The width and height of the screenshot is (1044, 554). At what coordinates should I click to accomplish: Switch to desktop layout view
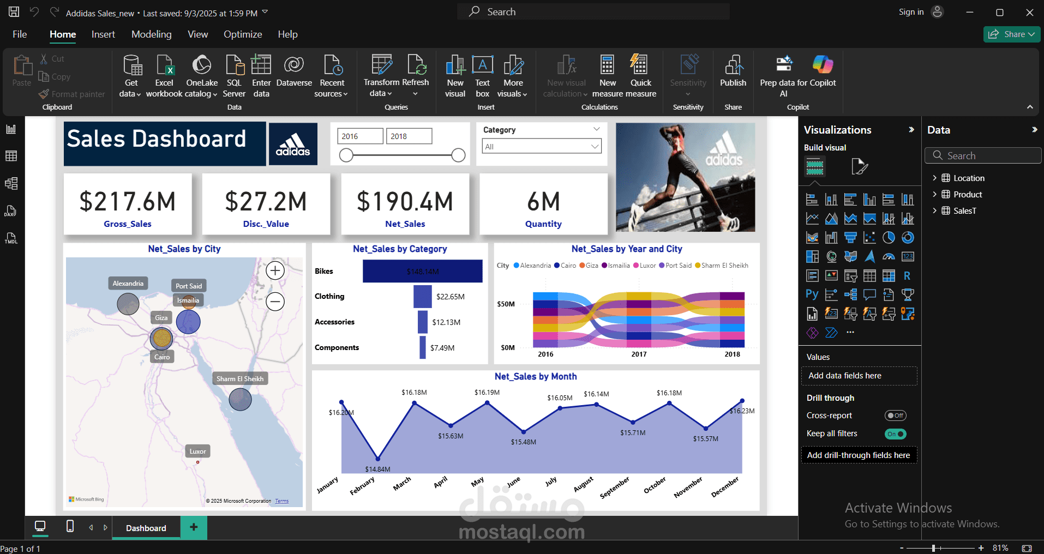40,526
